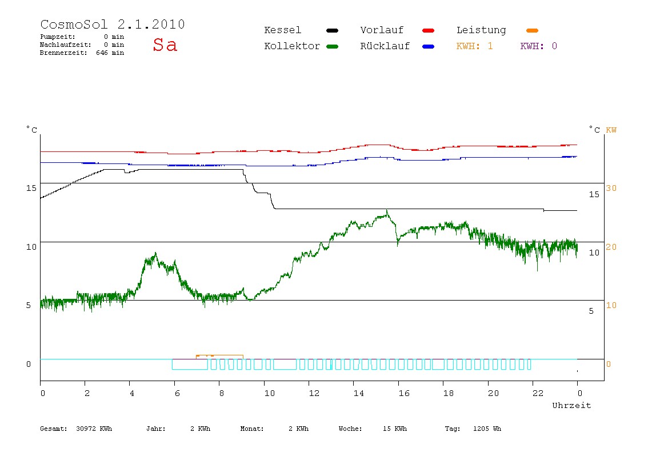Click the "Leistung" legend label
The width and height of the screenshot is (656, 464).
click(481, 30)
